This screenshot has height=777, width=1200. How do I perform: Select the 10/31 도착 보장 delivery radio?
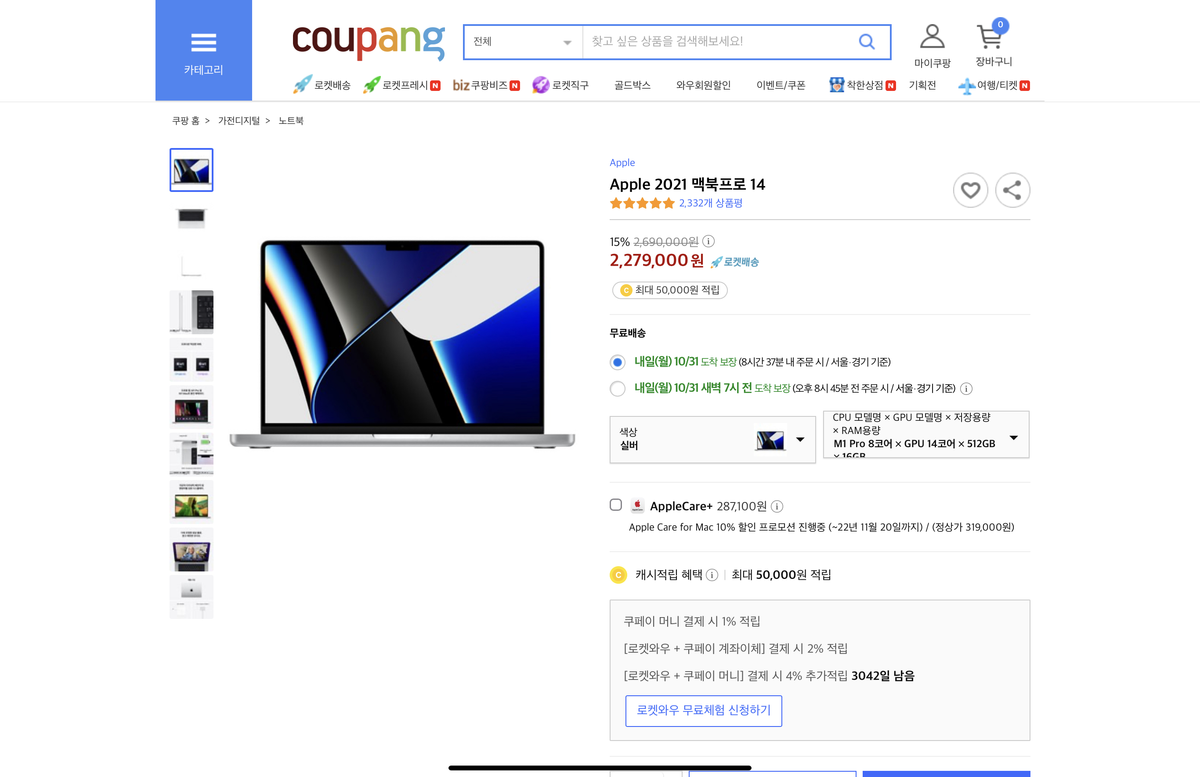(617, 362)
